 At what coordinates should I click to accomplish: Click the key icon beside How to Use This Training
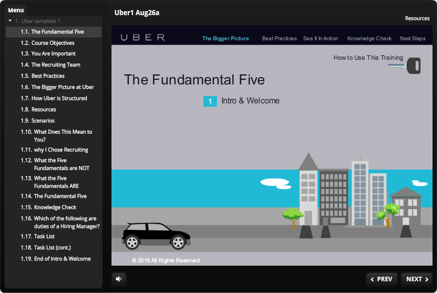[x=405, y=65]
